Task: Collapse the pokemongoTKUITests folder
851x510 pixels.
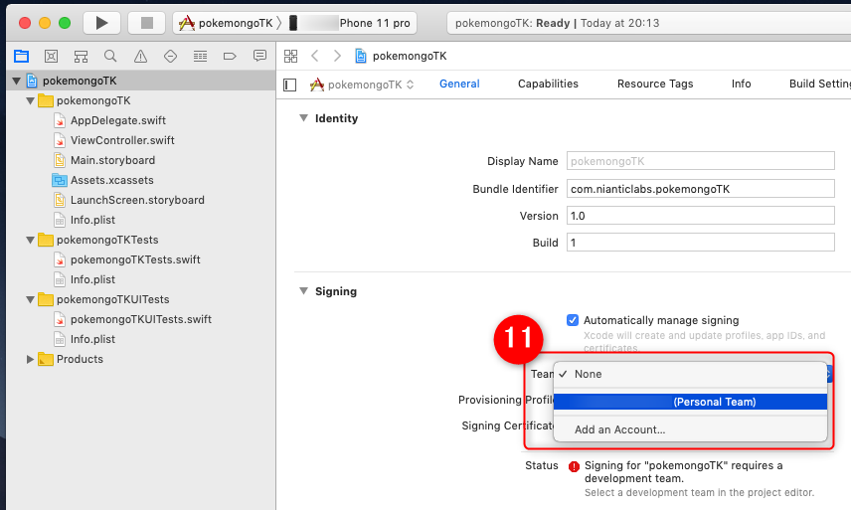Action: pos(30,299)
